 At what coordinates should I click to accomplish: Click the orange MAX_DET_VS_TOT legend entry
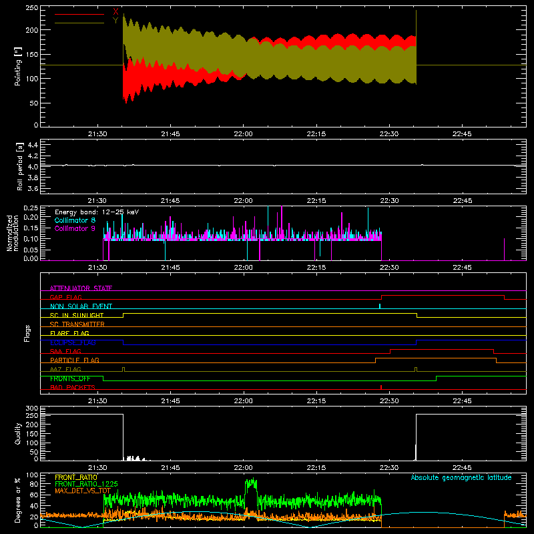coord(83,491)
